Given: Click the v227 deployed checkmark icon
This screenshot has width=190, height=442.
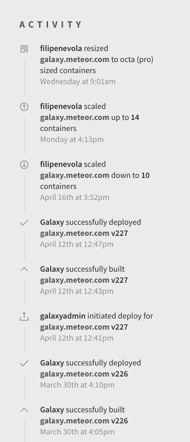Looking at the screenshot, I should (24, 223).
